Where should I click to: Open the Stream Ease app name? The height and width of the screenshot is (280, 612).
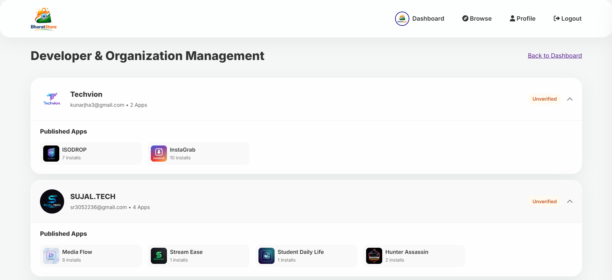pos(186,252)
